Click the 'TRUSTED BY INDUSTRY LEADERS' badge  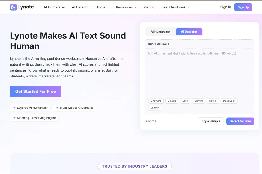point(135,166)
